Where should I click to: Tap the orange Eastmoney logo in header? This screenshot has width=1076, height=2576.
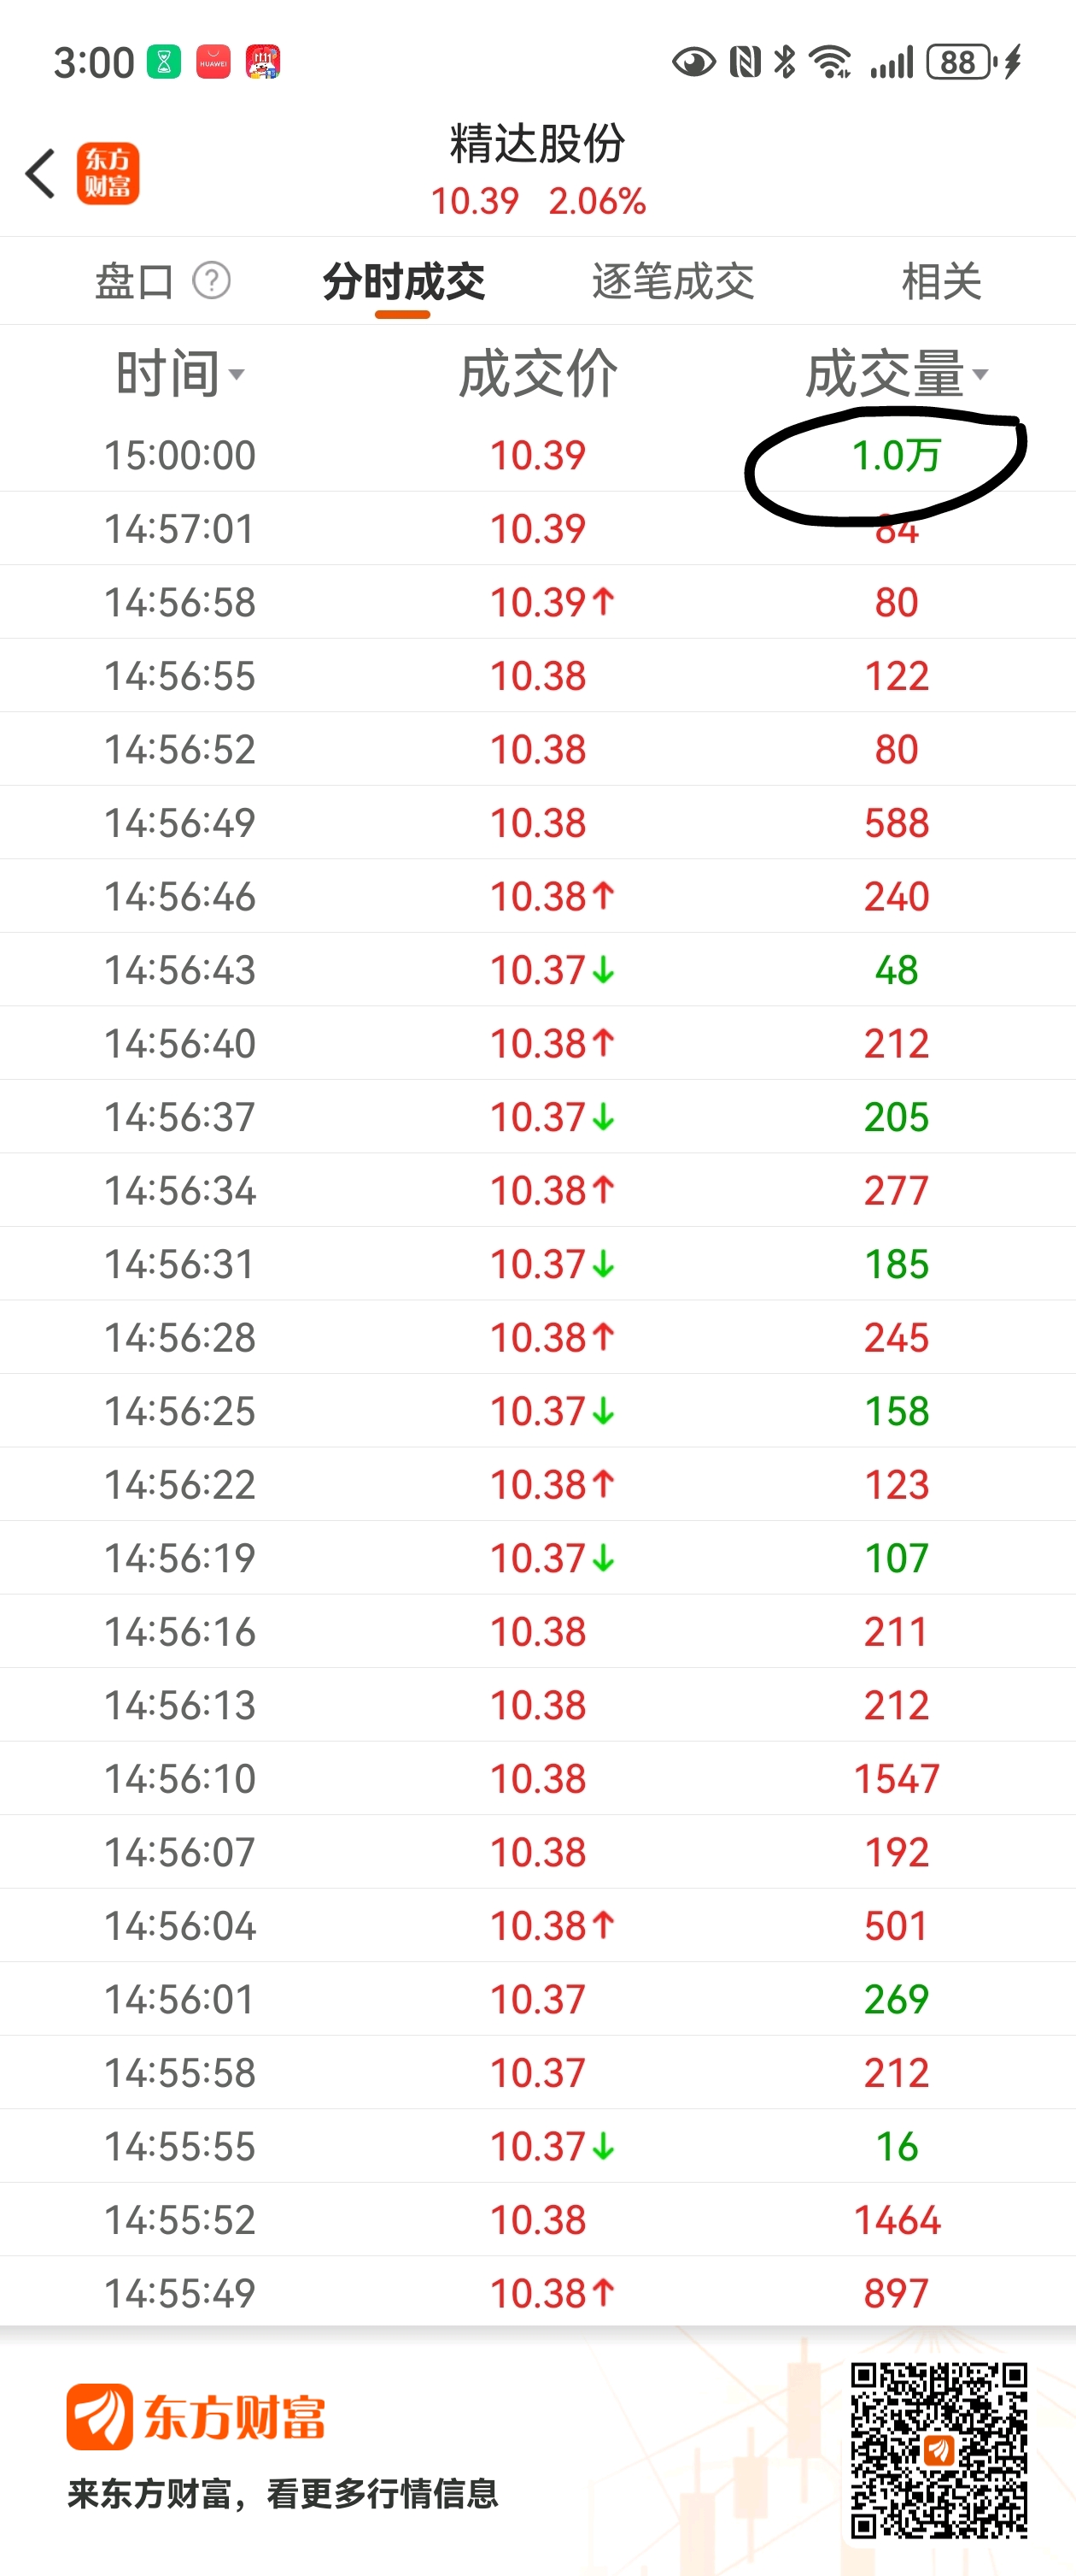tap(108, 174)
